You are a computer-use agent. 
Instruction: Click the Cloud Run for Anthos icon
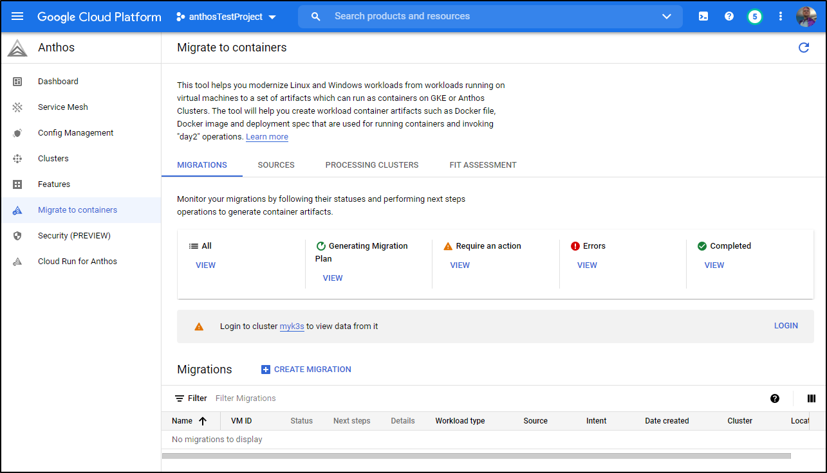pyautogui.click(x=17, y=262)
